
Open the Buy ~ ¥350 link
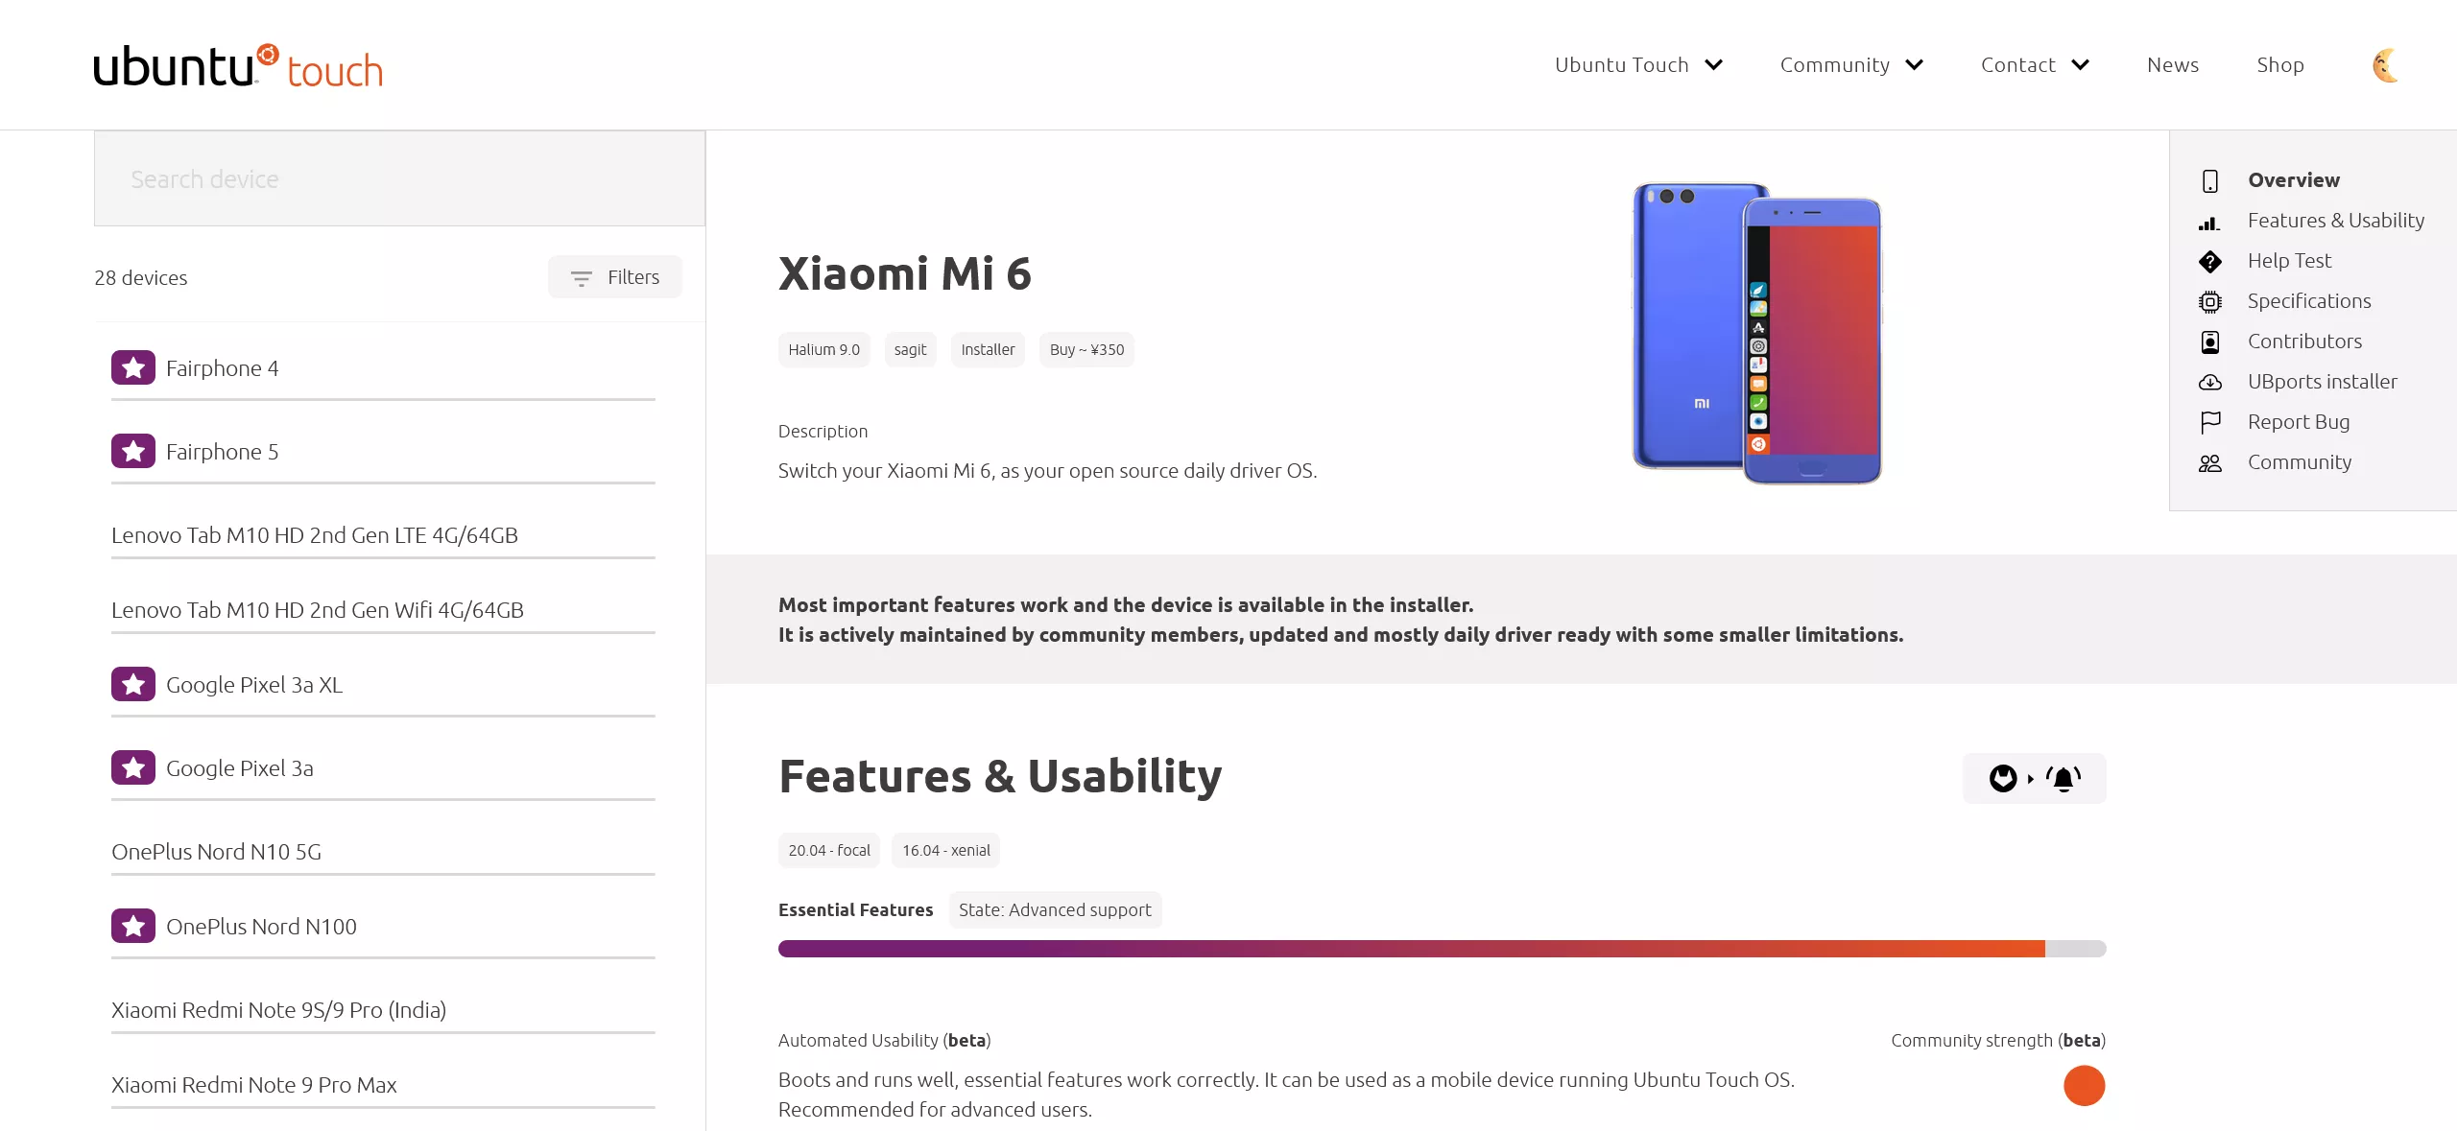coord(1086,350)
